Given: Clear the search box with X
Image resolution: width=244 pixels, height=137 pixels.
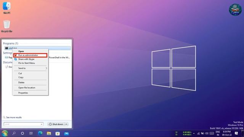Looking at the screenshot, I should click(42, 124).
